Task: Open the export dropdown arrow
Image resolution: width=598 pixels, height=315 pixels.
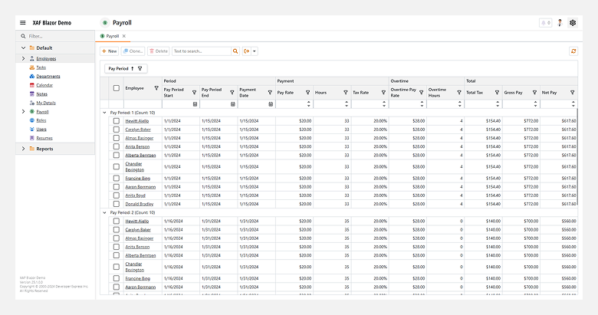Action: click(255, 51)
